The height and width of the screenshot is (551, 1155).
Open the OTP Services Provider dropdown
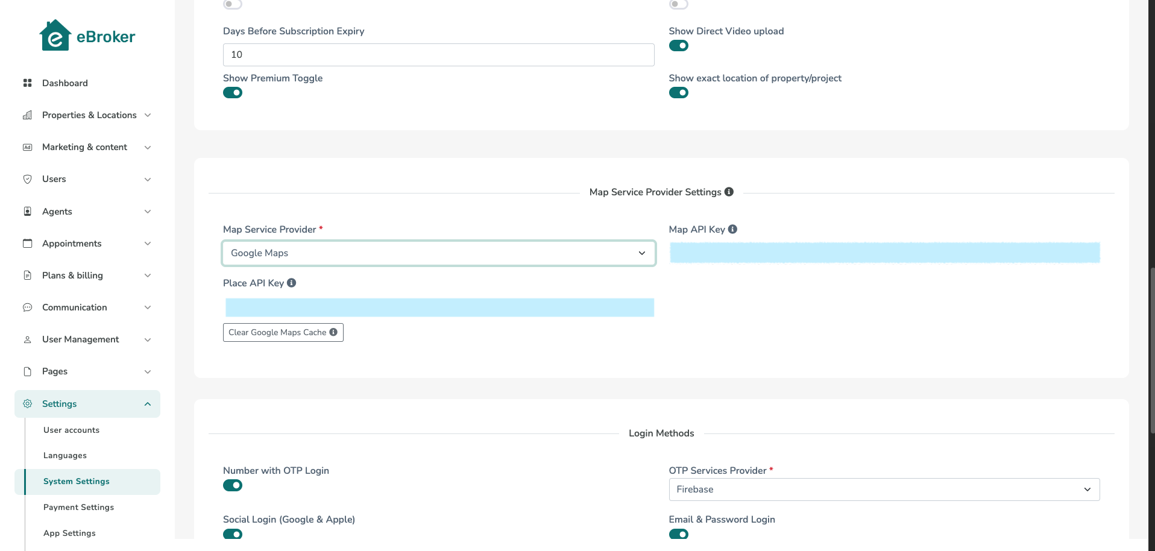[x=884, y=490]
